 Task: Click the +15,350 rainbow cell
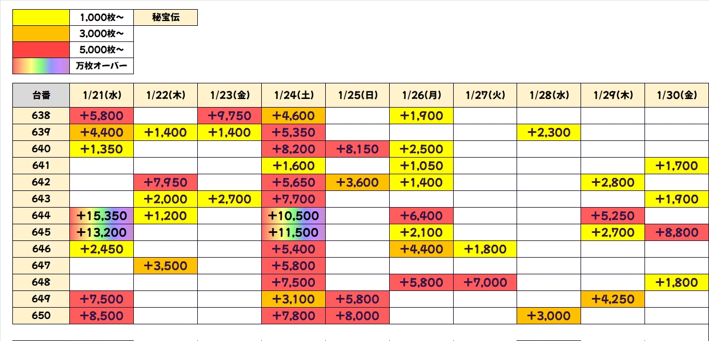click(102, 216)
